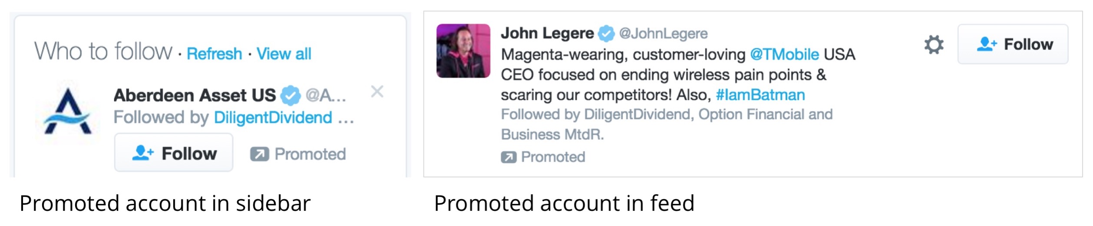
Task: Open View all suggestions link
Action: (x=284, y=54)
